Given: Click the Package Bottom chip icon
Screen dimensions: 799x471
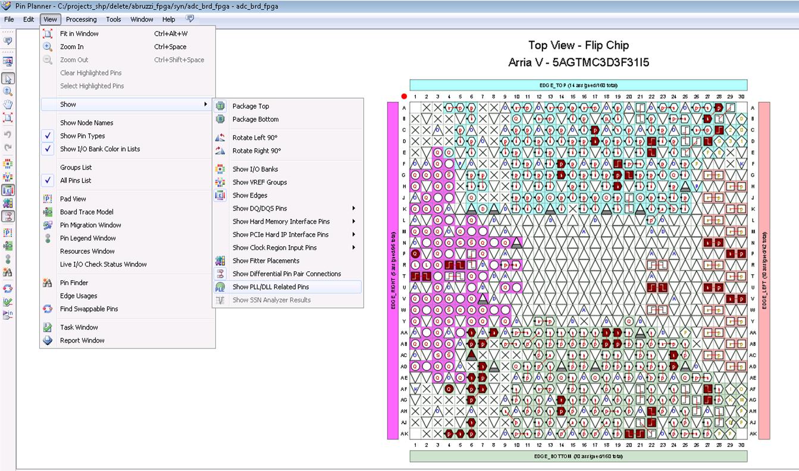Looking at the screenshot, I should pyautogui.click(x=220, y=119).
